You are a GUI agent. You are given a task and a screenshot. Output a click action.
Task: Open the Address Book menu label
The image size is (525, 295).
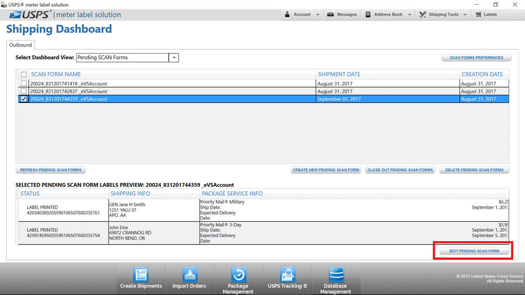(388, 14)
